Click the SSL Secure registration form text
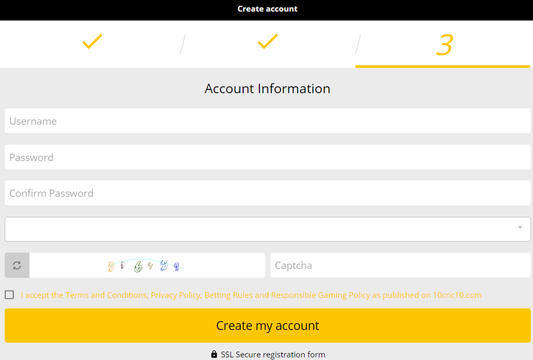The height and width of the screenshot is (360, 533). [273, 354]
